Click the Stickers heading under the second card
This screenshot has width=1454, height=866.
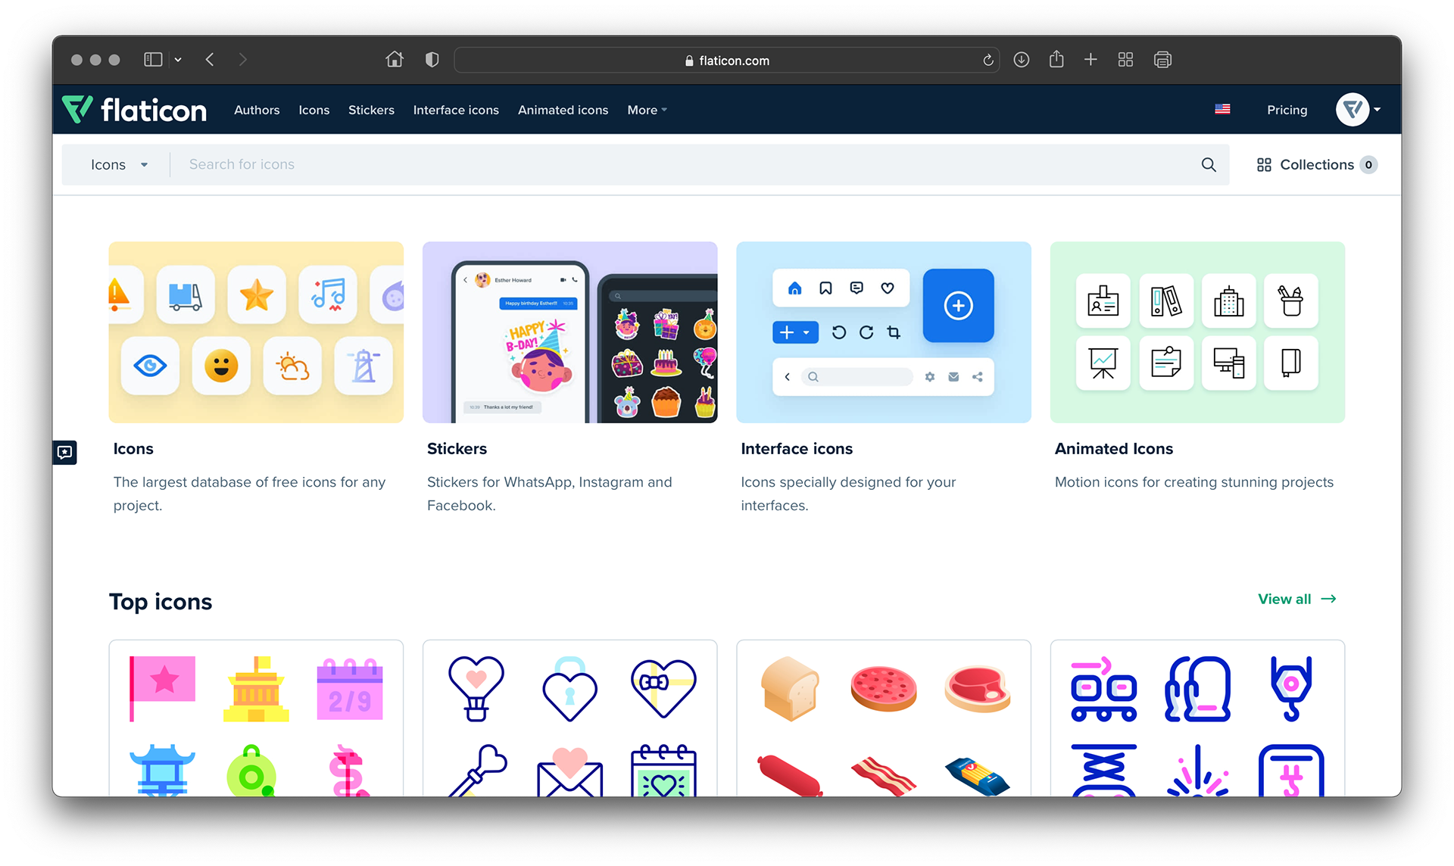point(457,449)
